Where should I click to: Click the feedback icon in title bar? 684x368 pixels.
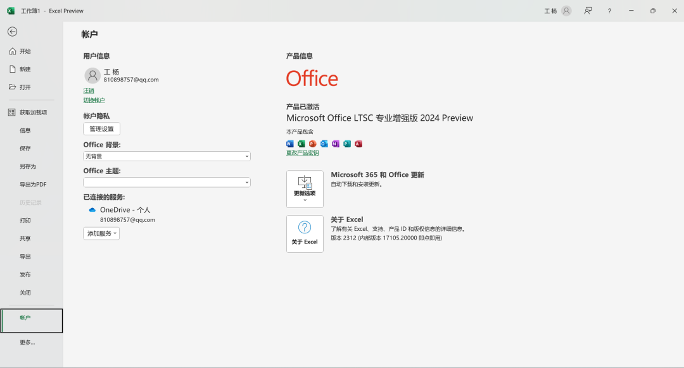pos(588,11)
